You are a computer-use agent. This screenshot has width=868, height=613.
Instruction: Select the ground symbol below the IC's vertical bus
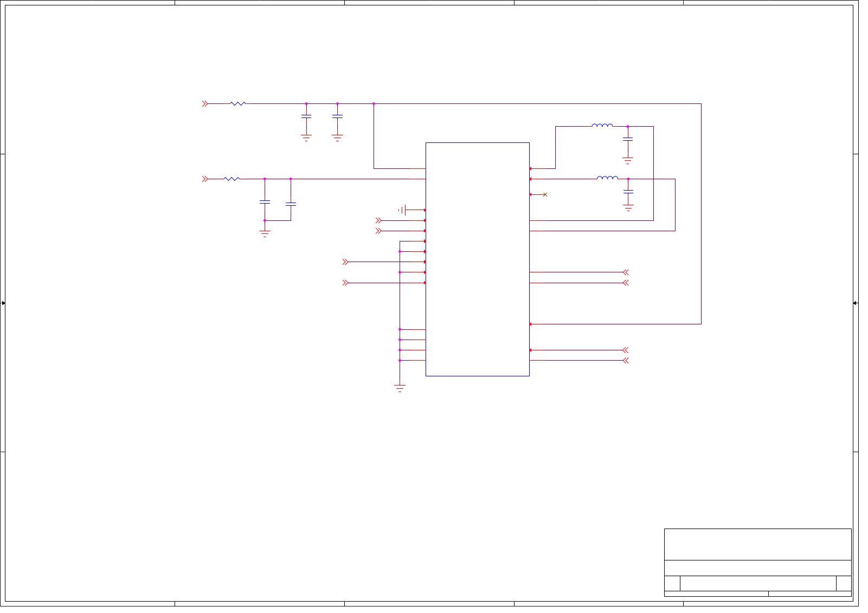pyautogui.click(x=400, y=388)
